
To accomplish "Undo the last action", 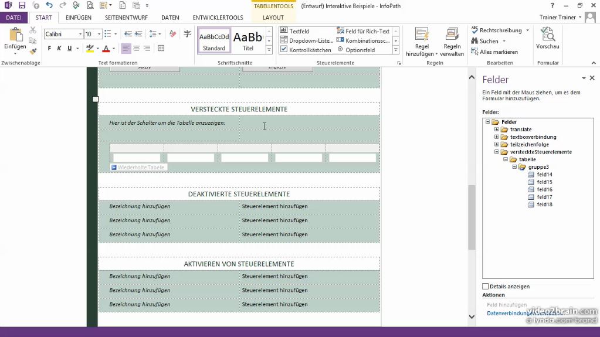I will (x=49, y=5).
